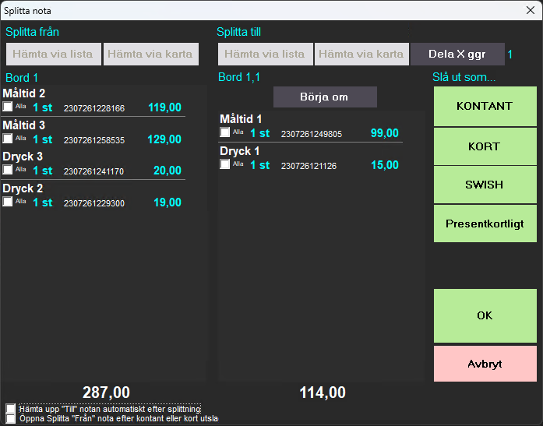Tick the Alla checkbox for Dryck 2
The image size is (543, 426).
8,202
